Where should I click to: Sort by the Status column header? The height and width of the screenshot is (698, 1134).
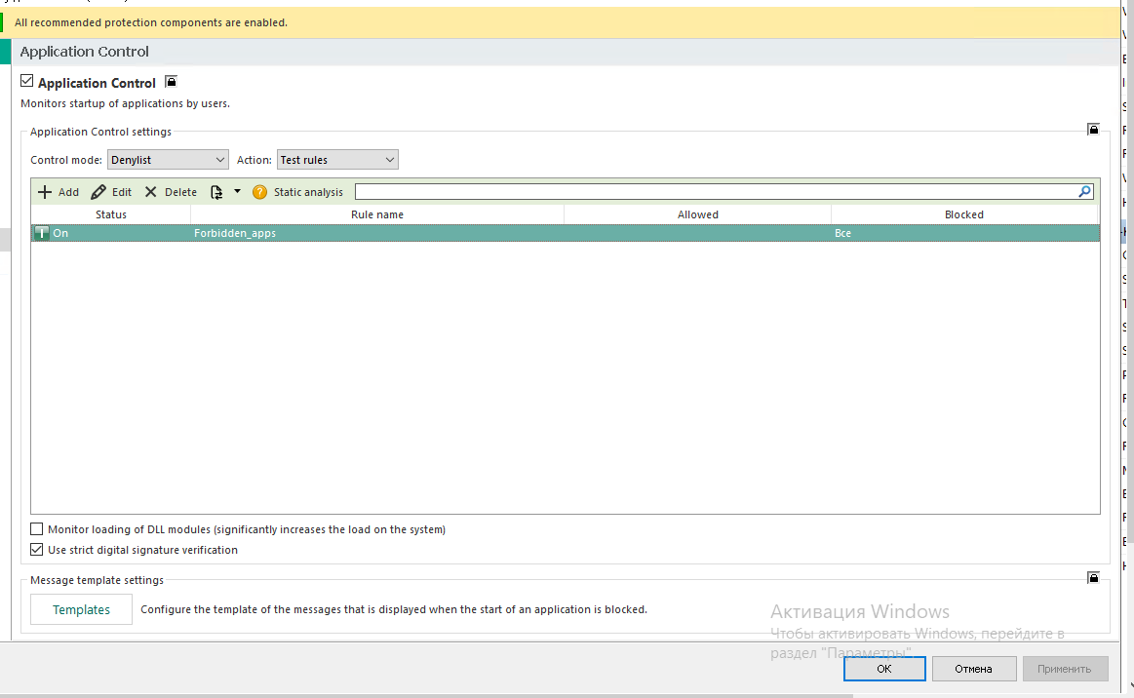coord(110,214)
